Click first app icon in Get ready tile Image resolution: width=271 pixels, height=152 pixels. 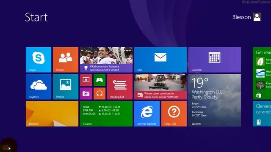pos(260,62)
